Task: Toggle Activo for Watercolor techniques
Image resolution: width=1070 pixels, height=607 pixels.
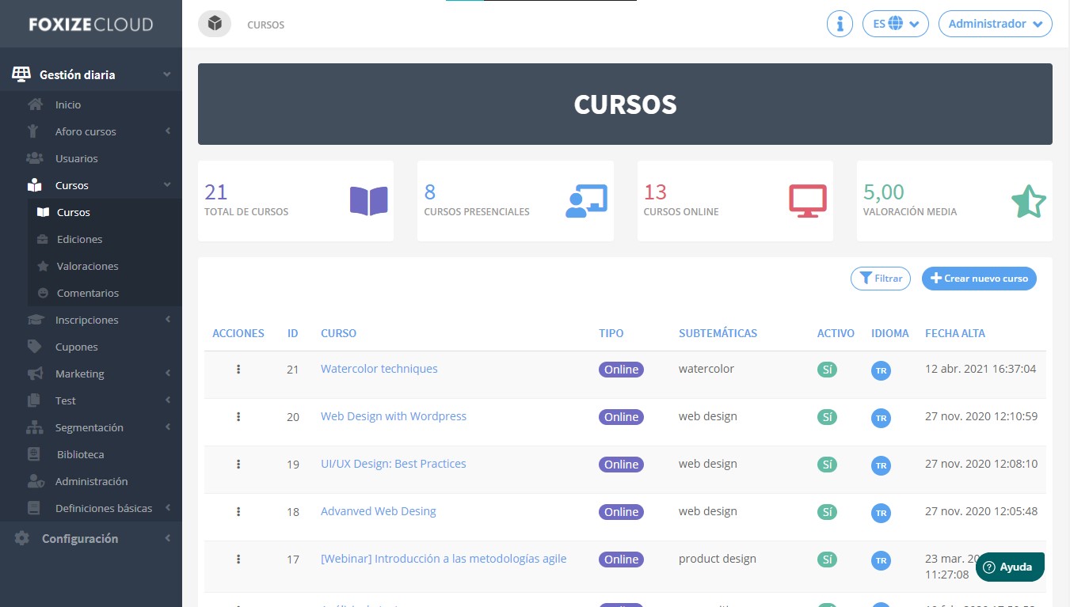Action: [x=827, y=369]
